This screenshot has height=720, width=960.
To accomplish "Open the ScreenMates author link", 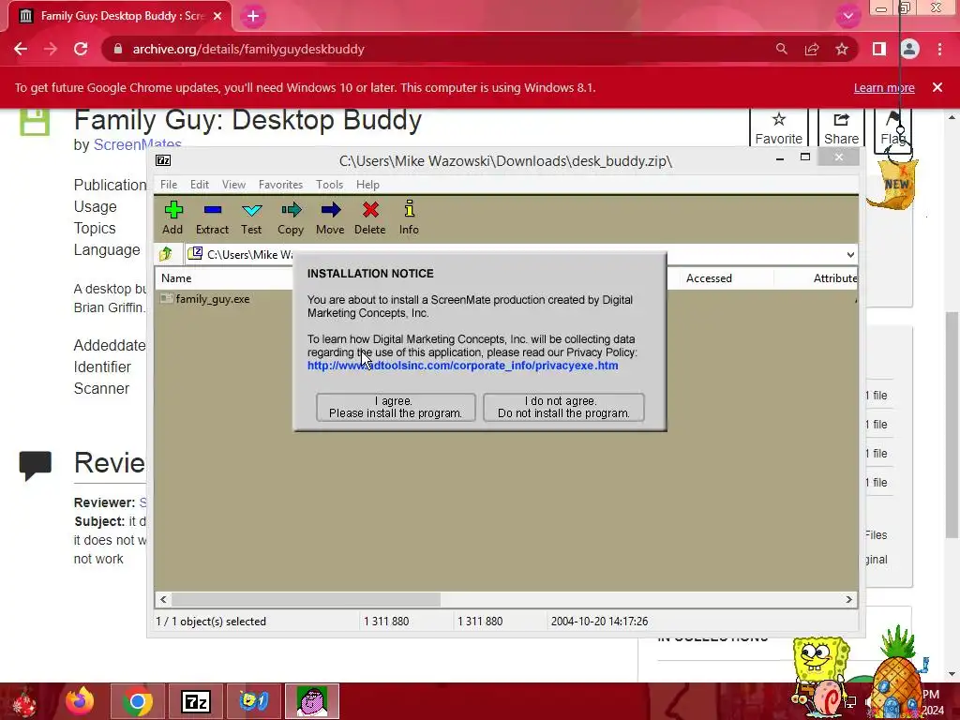I will (x=137, y=144).
